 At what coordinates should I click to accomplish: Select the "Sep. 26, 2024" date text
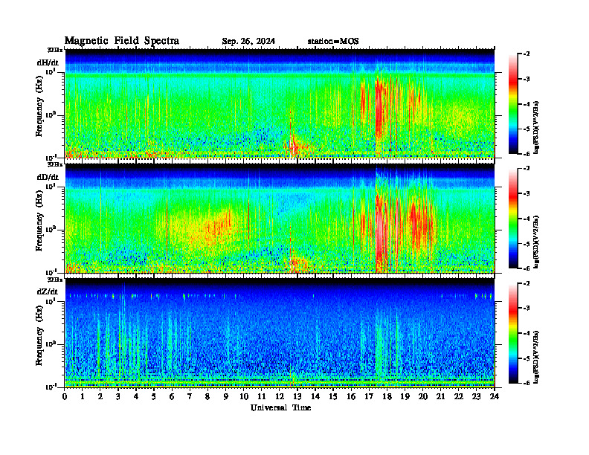[x=248, y=42]
